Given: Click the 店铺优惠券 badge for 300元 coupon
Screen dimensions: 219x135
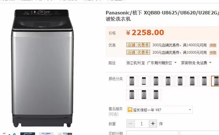Looking at the screenshot, I should coord(138,45).
